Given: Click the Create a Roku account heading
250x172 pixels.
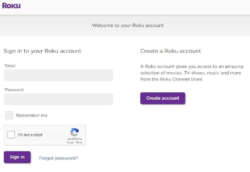Looking at the screenshot, I should click(170, 51).
